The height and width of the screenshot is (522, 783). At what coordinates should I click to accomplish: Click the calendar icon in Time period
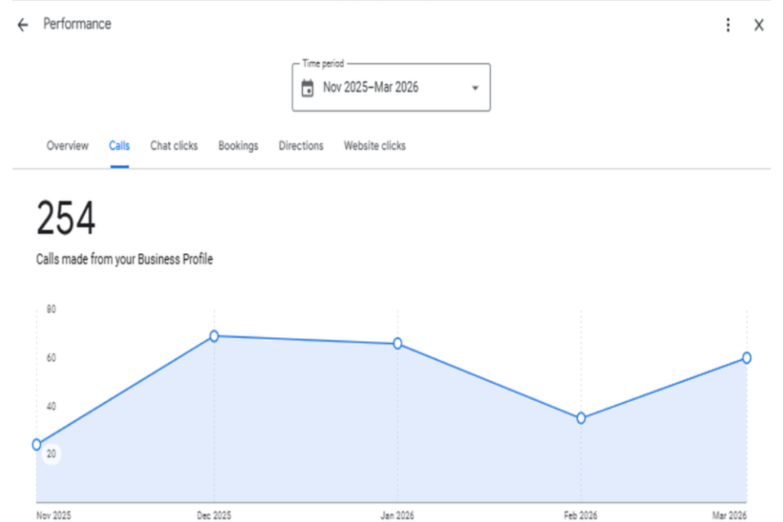(x=307, y=89)
